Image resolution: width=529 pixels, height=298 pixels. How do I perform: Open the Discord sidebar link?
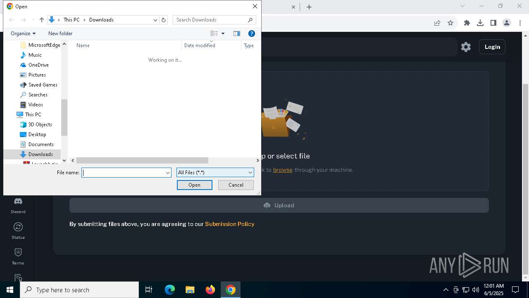click(x=18, y=206)
